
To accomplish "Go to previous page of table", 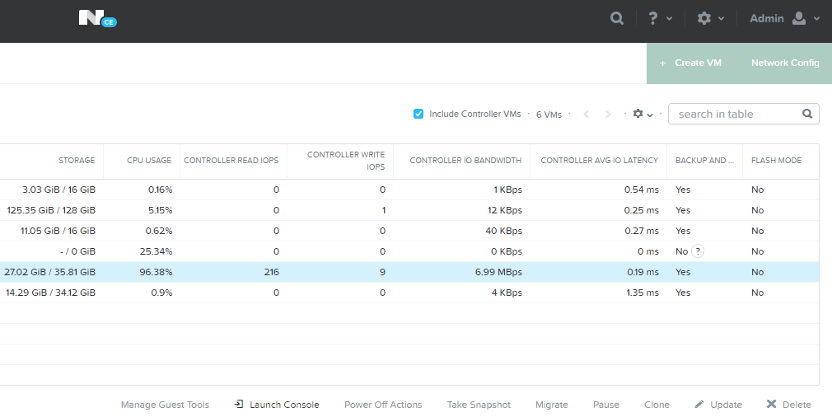I will (586, 115).
